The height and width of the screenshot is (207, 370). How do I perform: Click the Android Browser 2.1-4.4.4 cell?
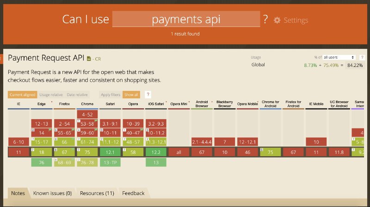(x=202, y=142)
